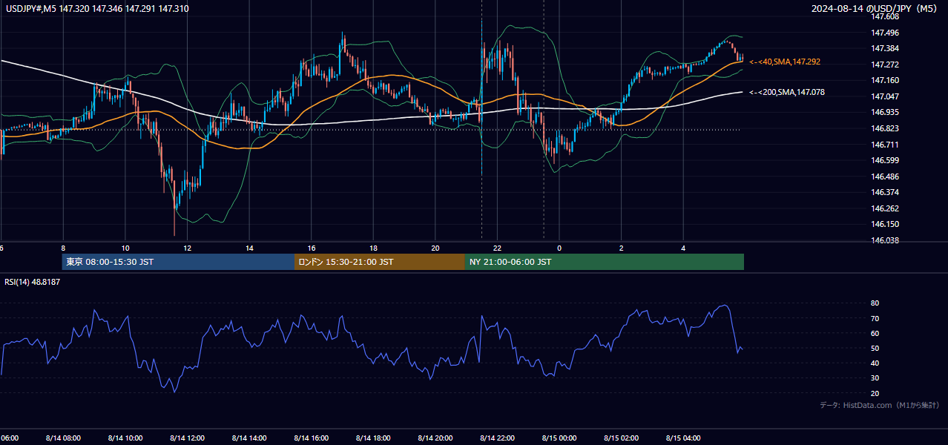Viewport: 948px width, 445px height.
Task: Click the RSI scale value 70
Action: click(x=875, y=318)
